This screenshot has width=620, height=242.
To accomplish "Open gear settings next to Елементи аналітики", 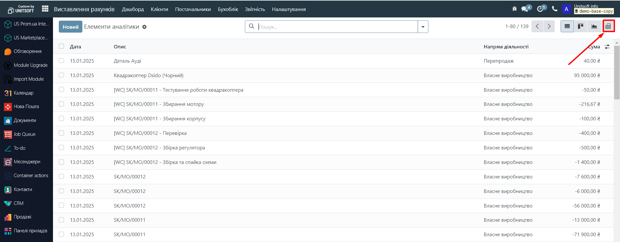I will 144,27.
